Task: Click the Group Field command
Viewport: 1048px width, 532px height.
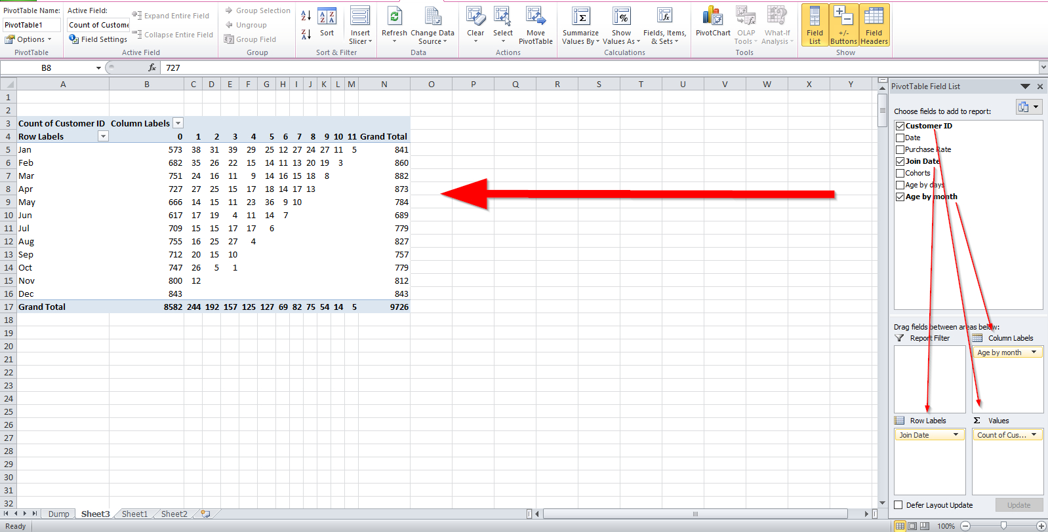Action: click(x=250, y=39)
